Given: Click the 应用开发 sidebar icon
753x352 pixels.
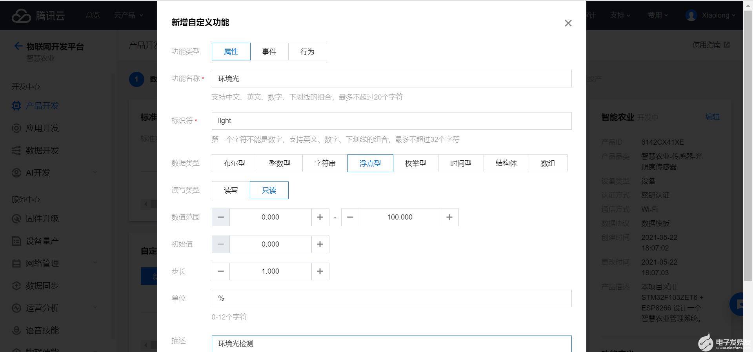Looking at the screenshot, I should (x=16, y=128).
